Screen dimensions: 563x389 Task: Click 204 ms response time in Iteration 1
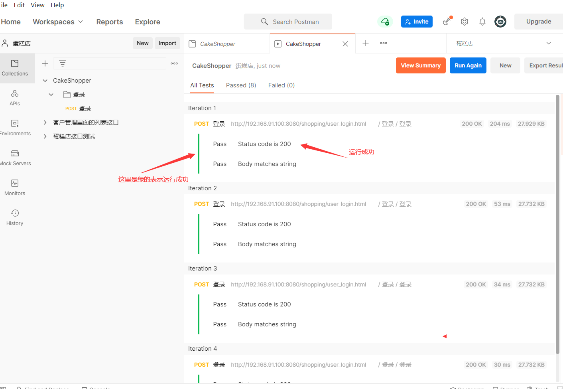[x=500, y=124]
